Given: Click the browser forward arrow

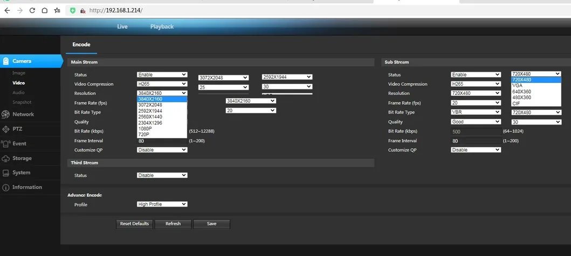Looking at the screenshot, I should coord(19,11).
